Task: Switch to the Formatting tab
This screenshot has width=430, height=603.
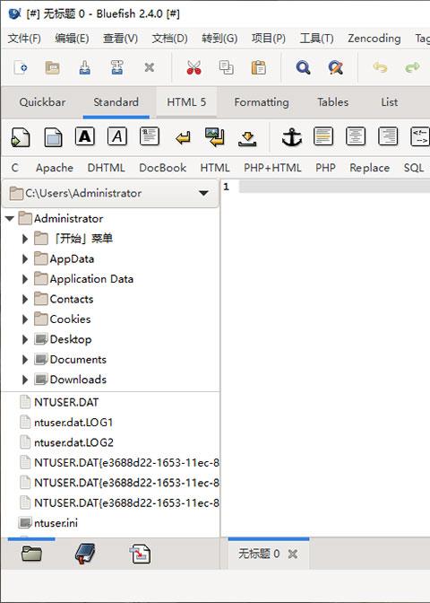Action: [262, 102]
